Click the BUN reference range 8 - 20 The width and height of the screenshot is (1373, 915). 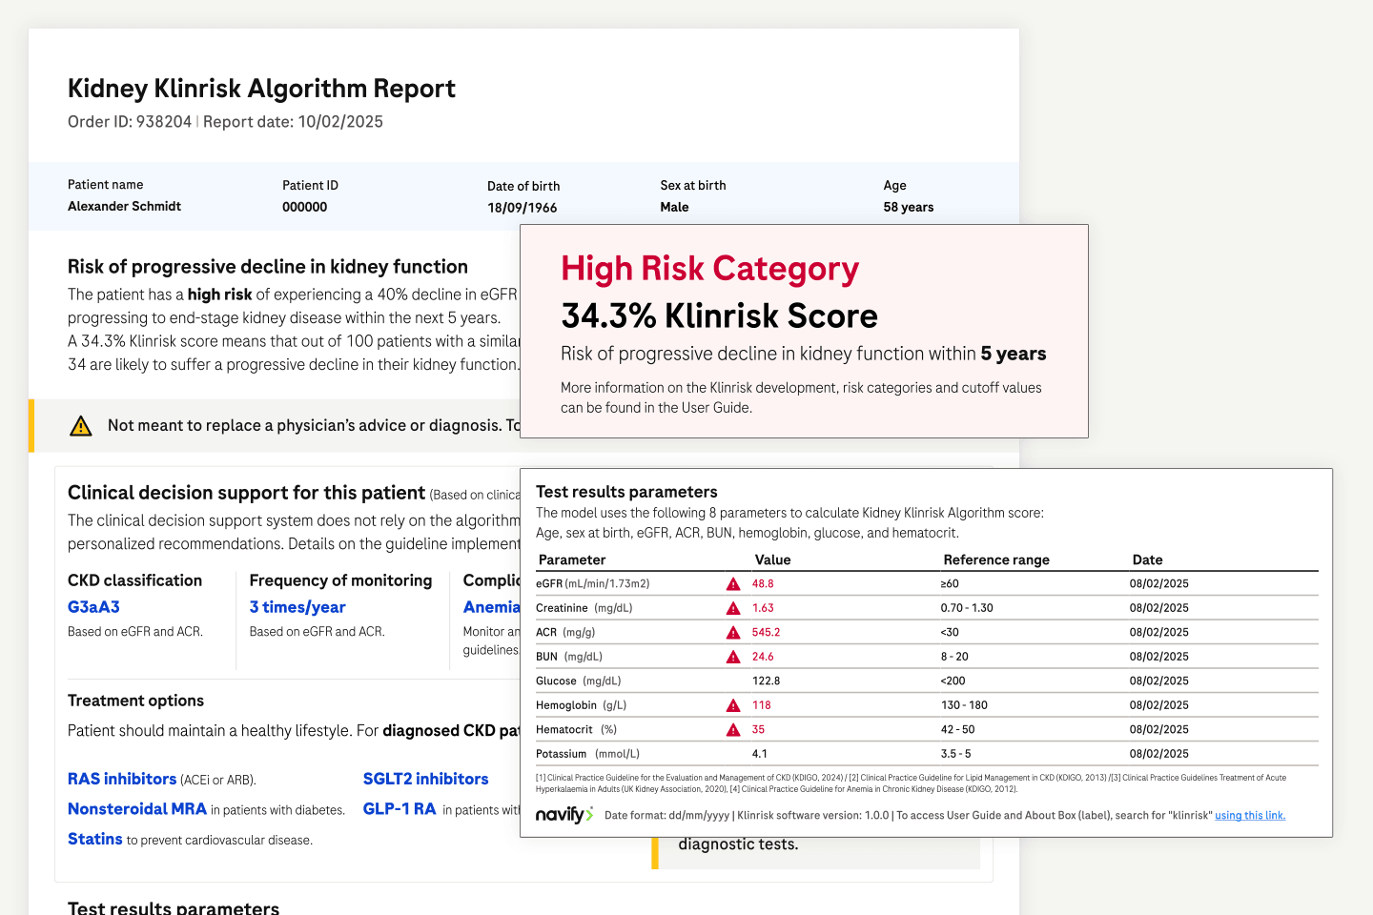(x=954, y=657)
